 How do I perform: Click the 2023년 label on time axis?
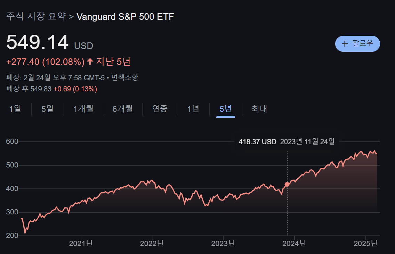point(223,244)
